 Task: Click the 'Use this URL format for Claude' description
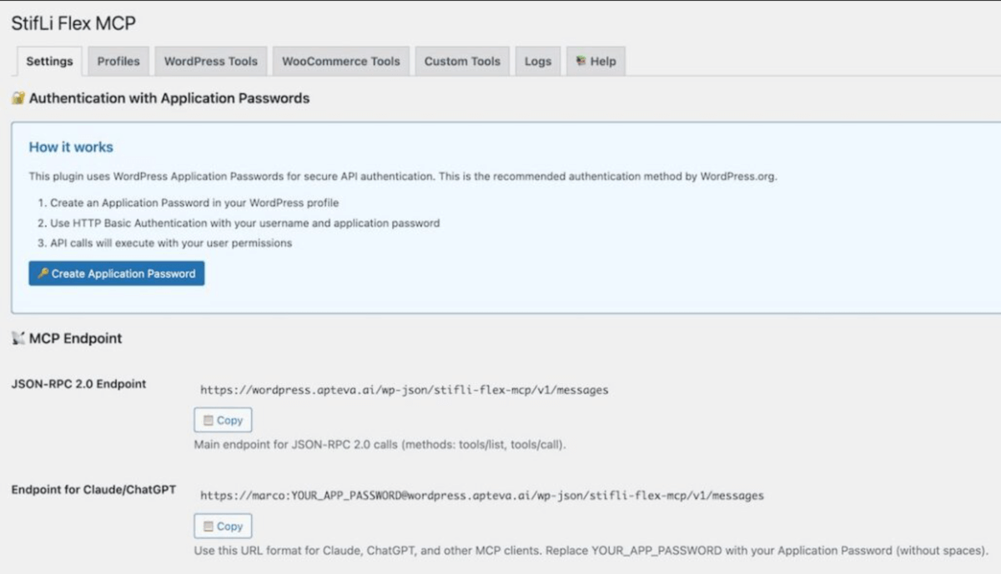591,551
